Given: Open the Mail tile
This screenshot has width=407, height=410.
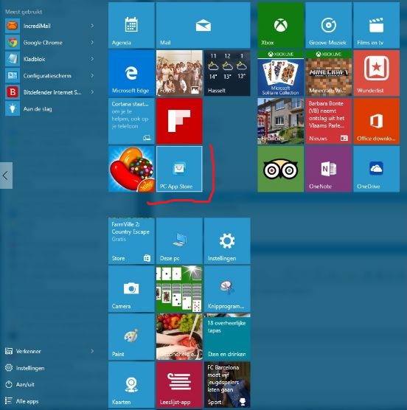Looking at the screenshot, I should [203, 25].
